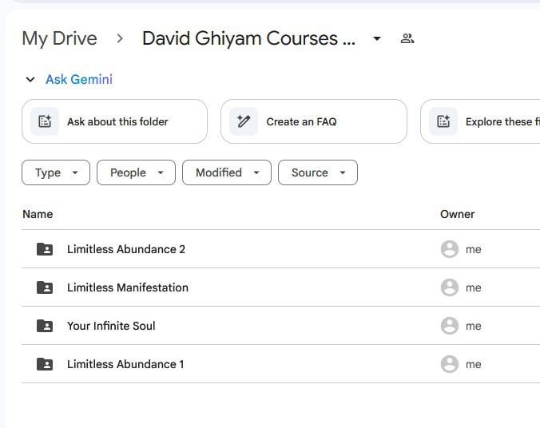Screen dimensions: 540x428
Task: Open the Type filter dropdown
Action: (56, 172)
